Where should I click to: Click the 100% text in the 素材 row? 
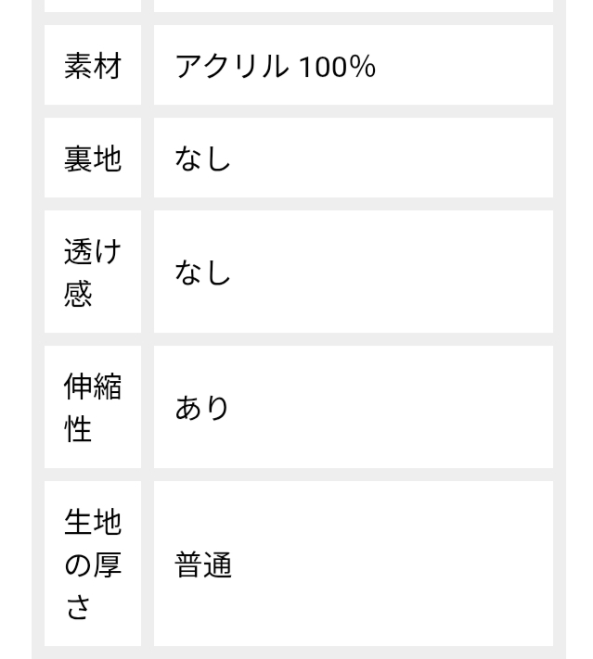click(337, 68)
